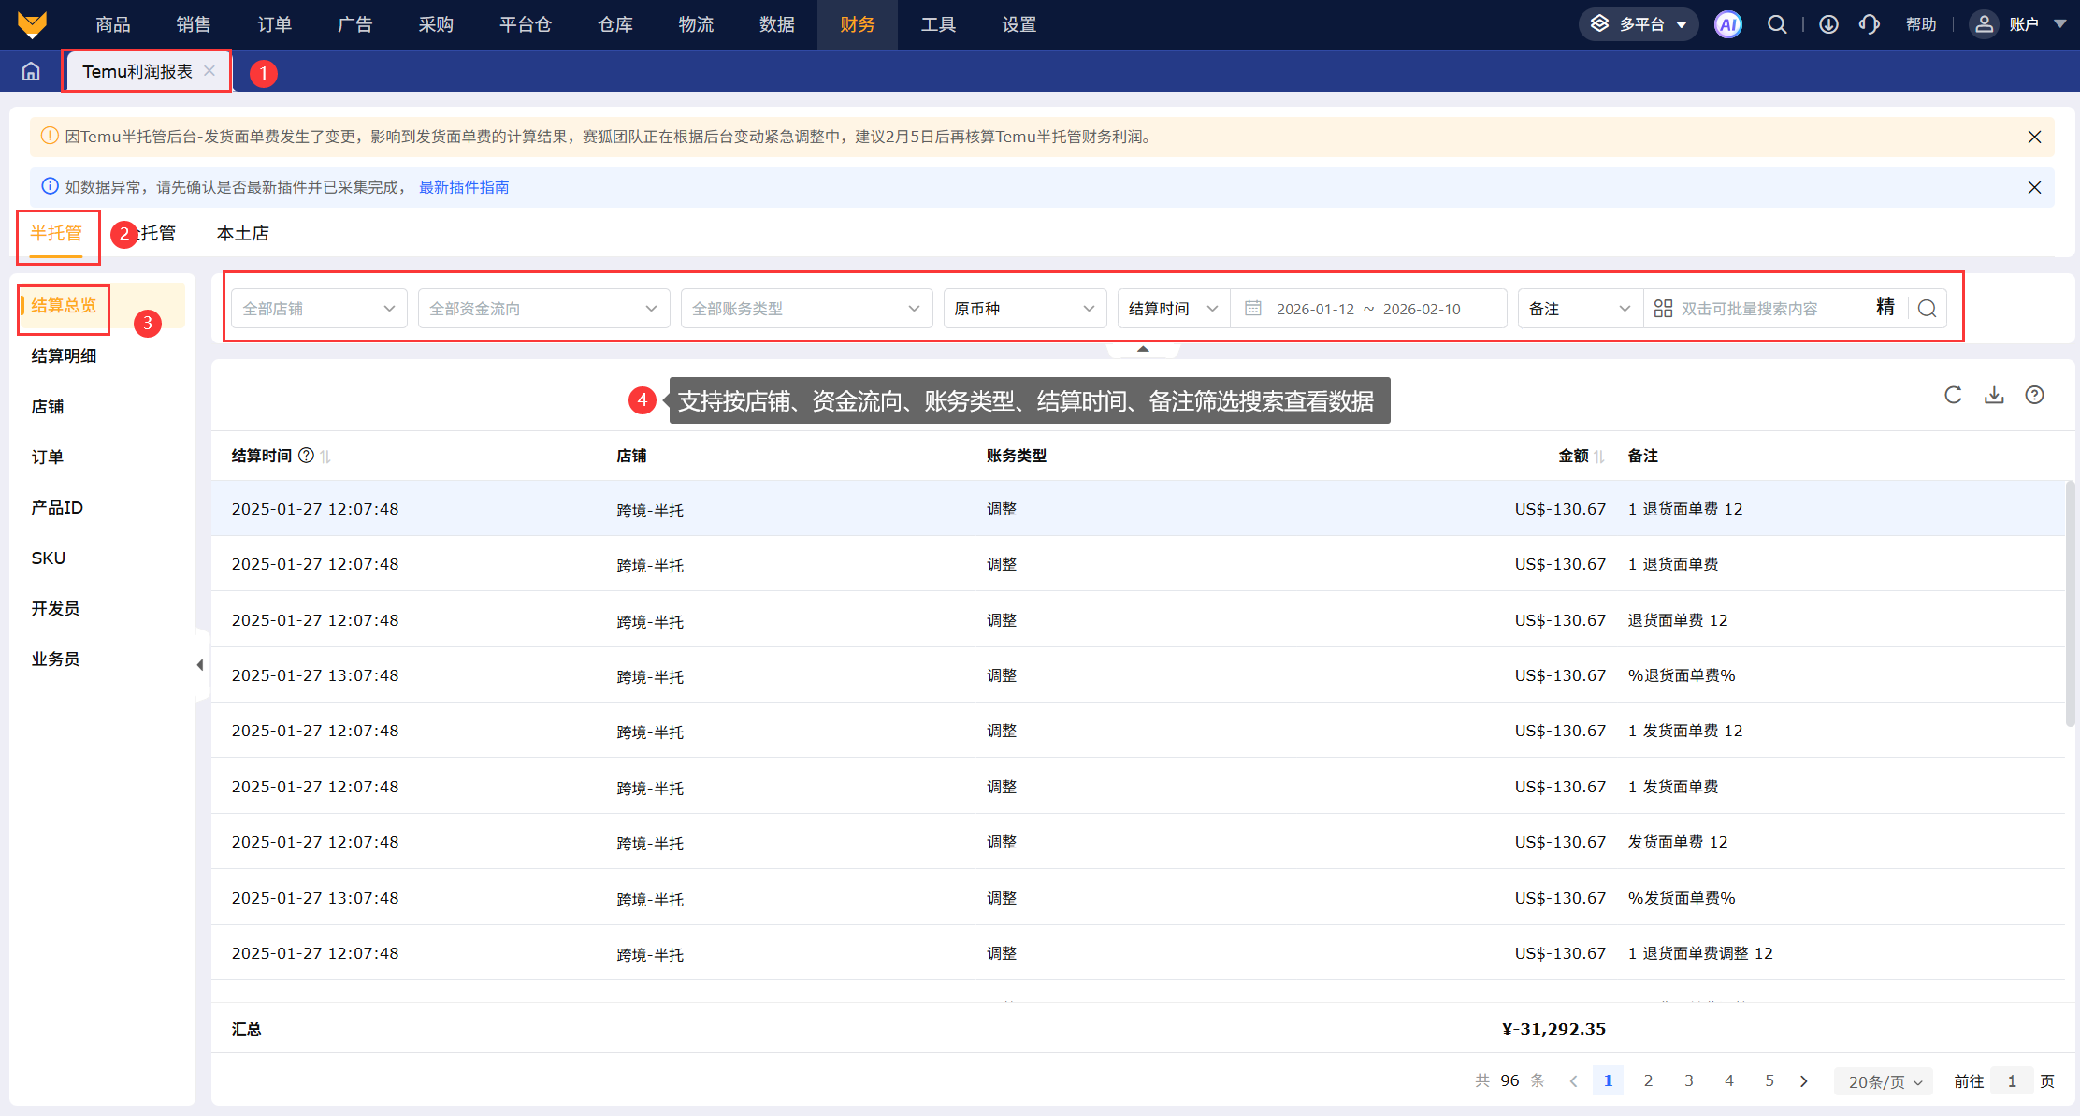2080x1116 pixels.
Task: Click the top-bar search magnifier icon
Action: [x=1776, y=24]
